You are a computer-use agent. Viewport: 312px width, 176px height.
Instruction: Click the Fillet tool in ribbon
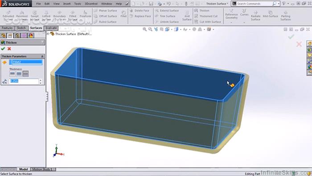pos(123,14)
